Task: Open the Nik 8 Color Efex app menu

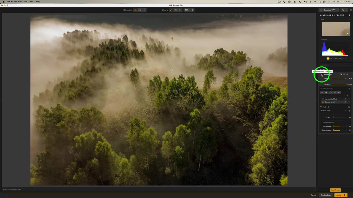Action: [x=15, y=2]
